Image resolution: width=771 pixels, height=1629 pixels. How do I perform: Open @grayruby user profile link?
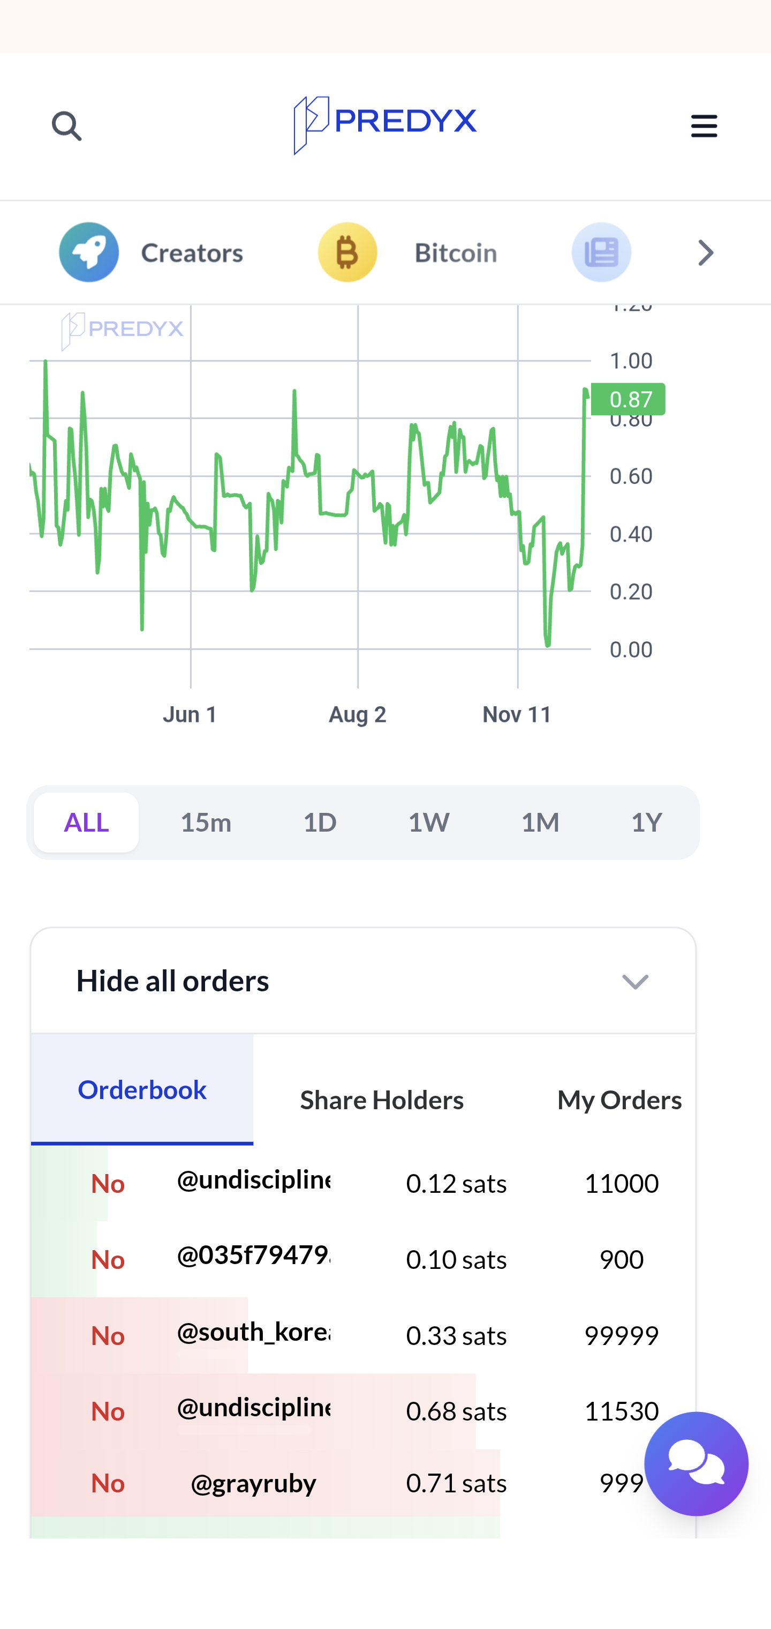(253, 1483)
